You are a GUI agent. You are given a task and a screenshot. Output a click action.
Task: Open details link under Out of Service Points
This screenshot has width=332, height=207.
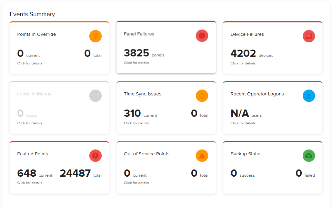(137, 183)
